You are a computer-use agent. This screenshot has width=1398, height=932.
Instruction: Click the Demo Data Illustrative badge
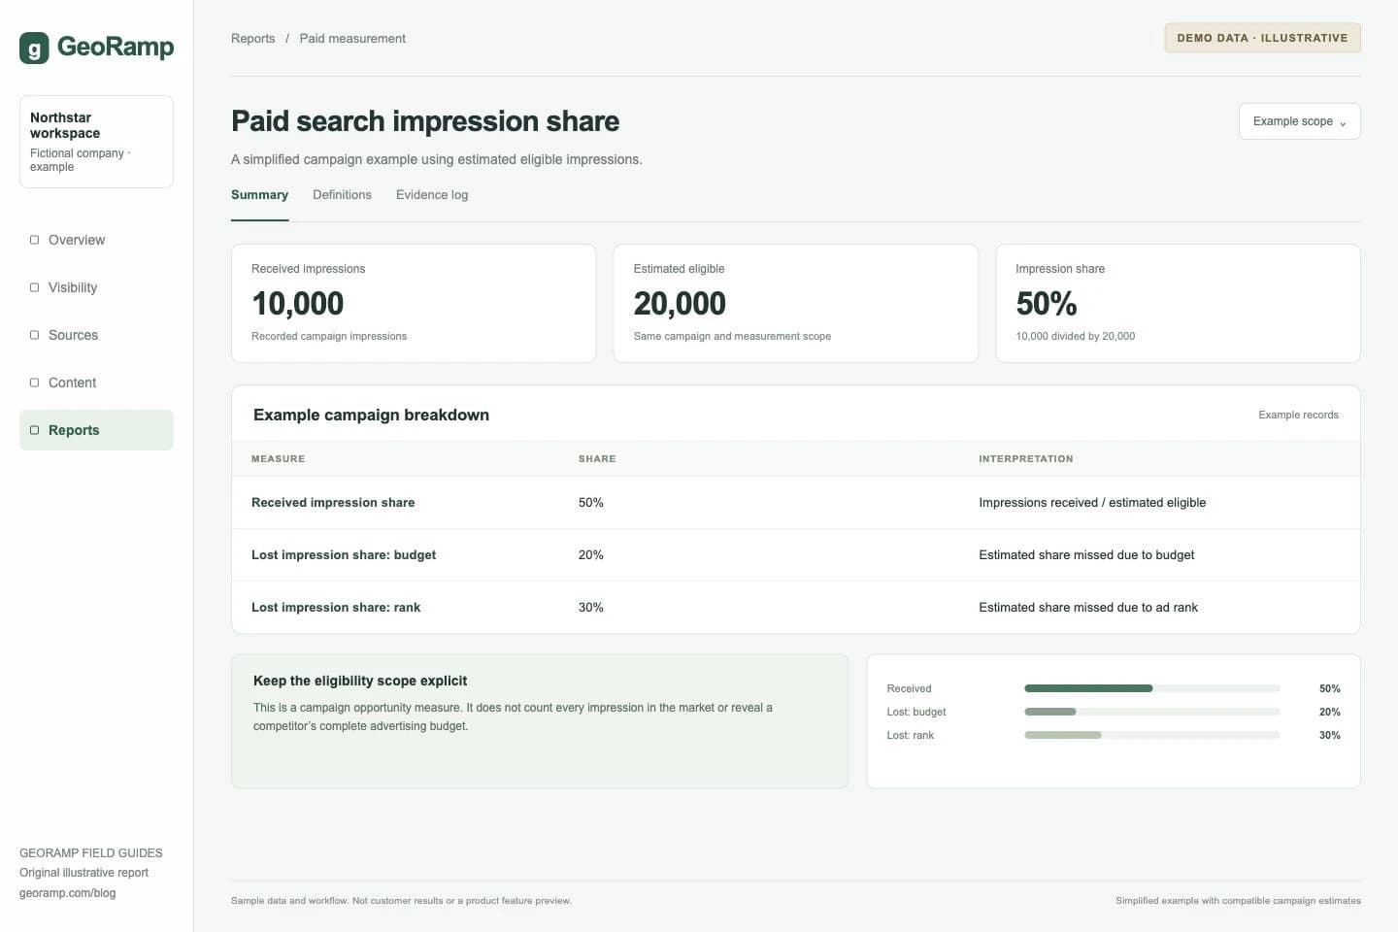pos(1262,38)
